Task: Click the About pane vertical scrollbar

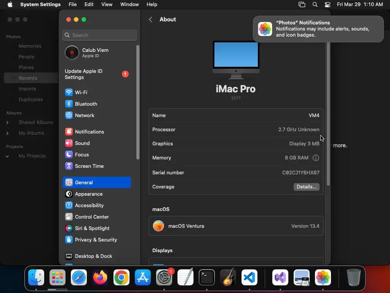Action: [328, 113]
